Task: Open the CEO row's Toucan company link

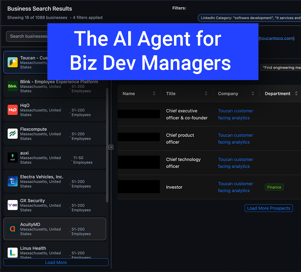Action: pos(236,114)
